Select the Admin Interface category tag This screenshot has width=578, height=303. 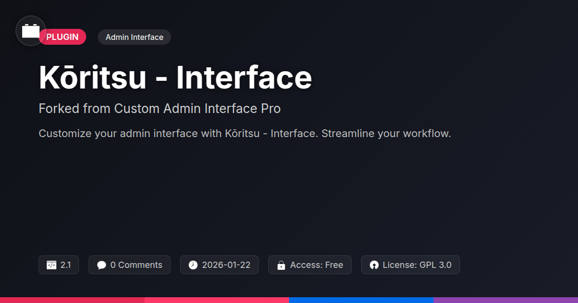[134, 37]
